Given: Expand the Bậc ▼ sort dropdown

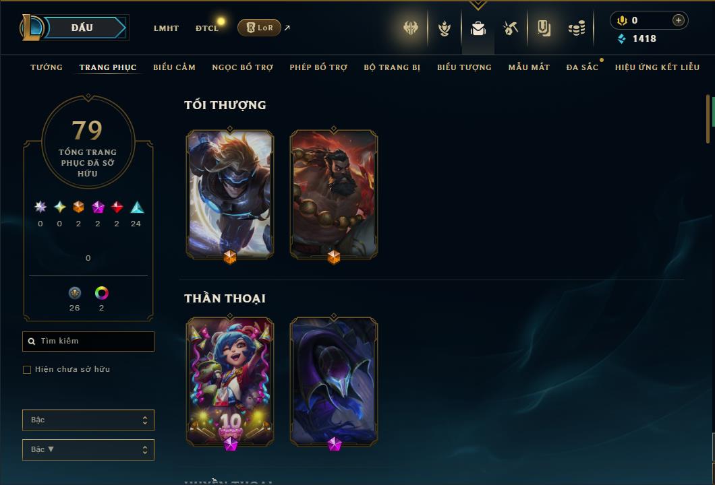Looking at the screenshot, I should point(88,449).
